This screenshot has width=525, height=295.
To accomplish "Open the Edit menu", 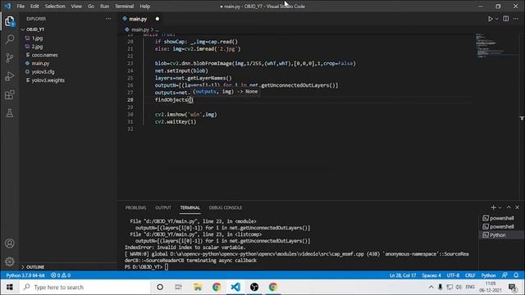I will (x=34, y=7).
